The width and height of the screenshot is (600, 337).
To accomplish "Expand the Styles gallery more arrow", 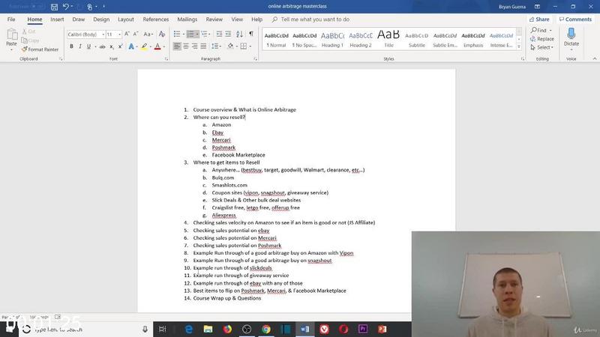I will tap(519, 46).
